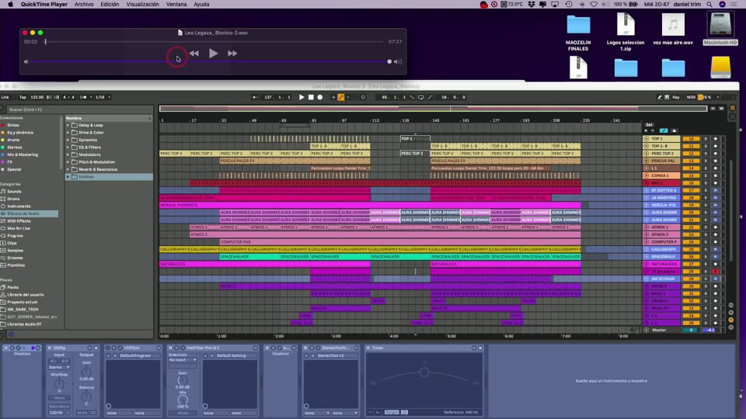Arm the TOP 1 track for recording
The height and width of the screenshot is (419, 746).
point(715,139)
